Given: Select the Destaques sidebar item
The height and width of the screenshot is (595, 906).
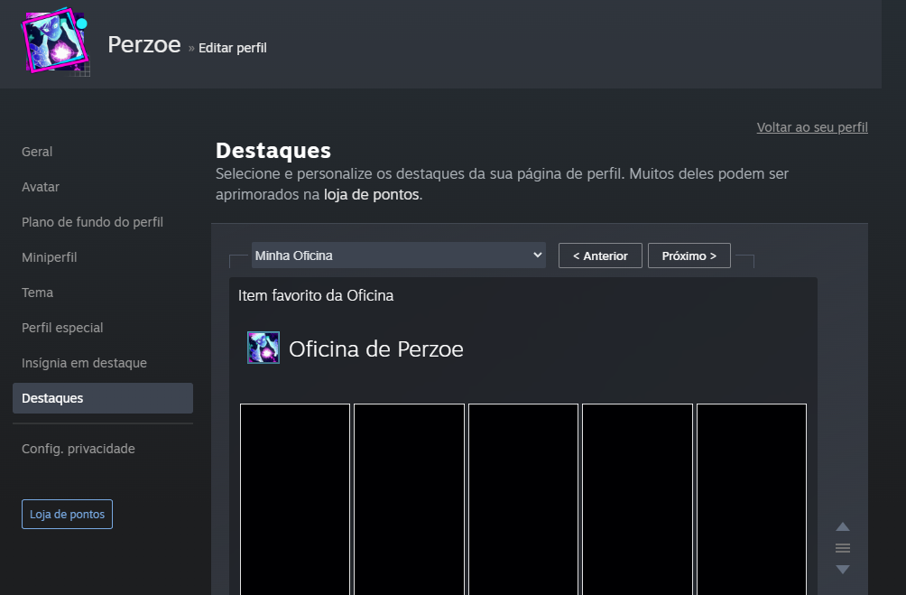Looking at the screenshot, I should [x=103, y=398].
